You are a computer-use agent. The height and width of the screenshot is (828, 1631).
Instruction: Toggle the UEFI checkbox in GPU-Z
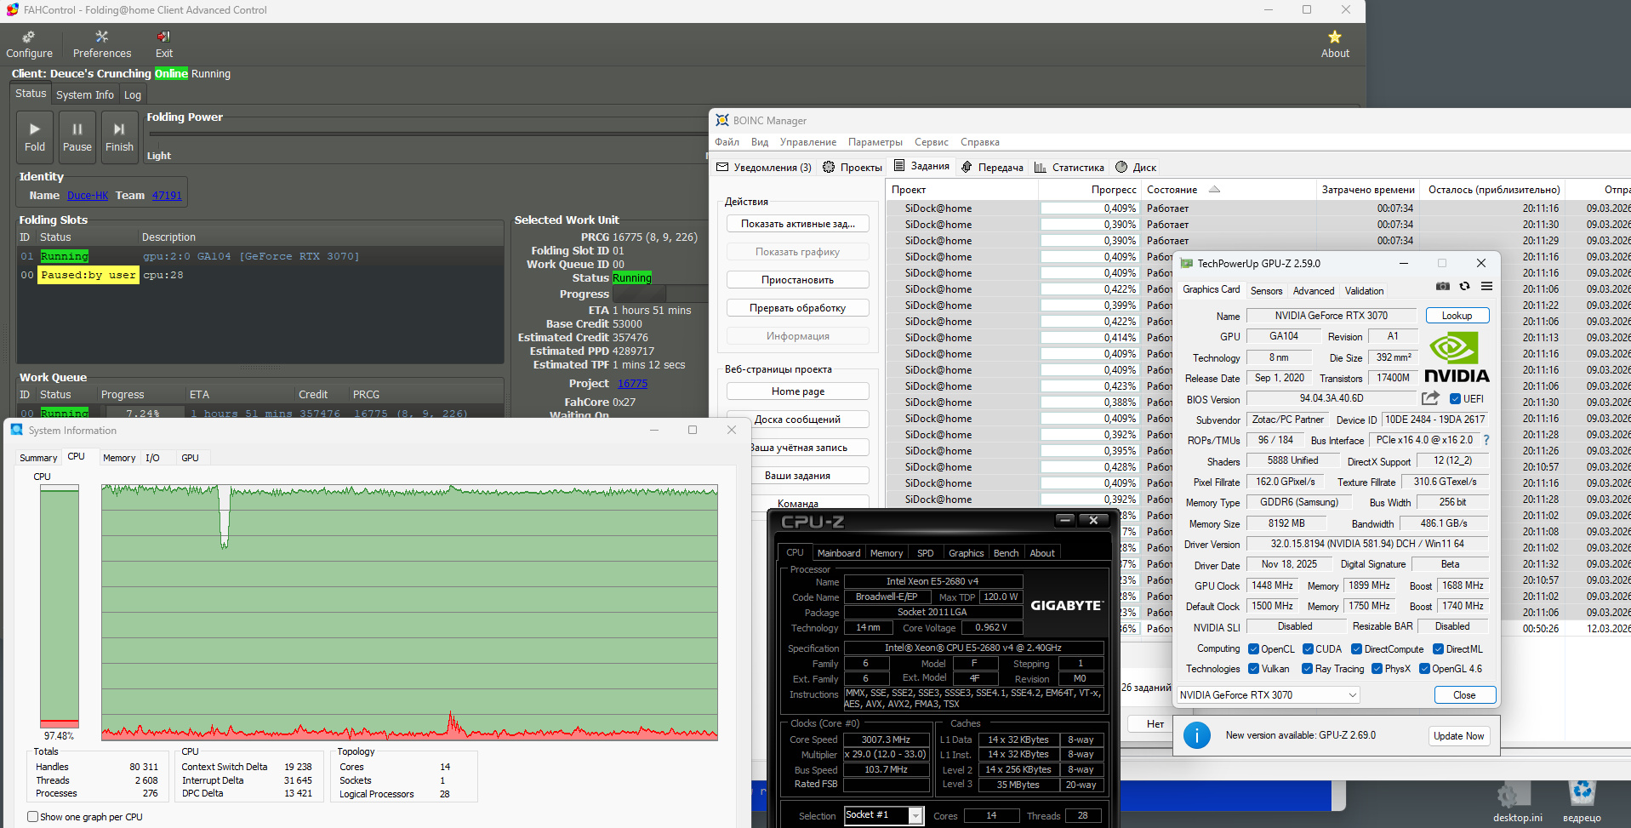1455,398
